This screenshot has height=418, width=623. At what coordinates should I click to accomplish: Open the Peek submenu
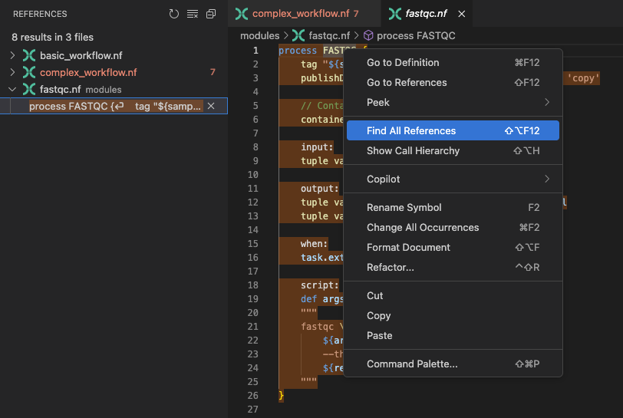453,102
